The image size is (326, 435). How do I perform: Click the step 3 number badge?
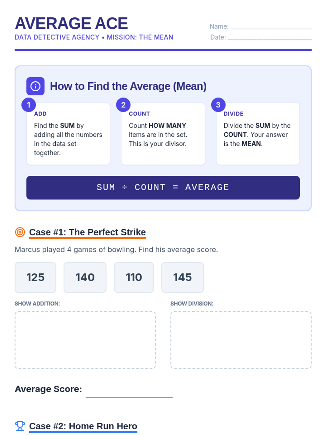pos(218,105)
